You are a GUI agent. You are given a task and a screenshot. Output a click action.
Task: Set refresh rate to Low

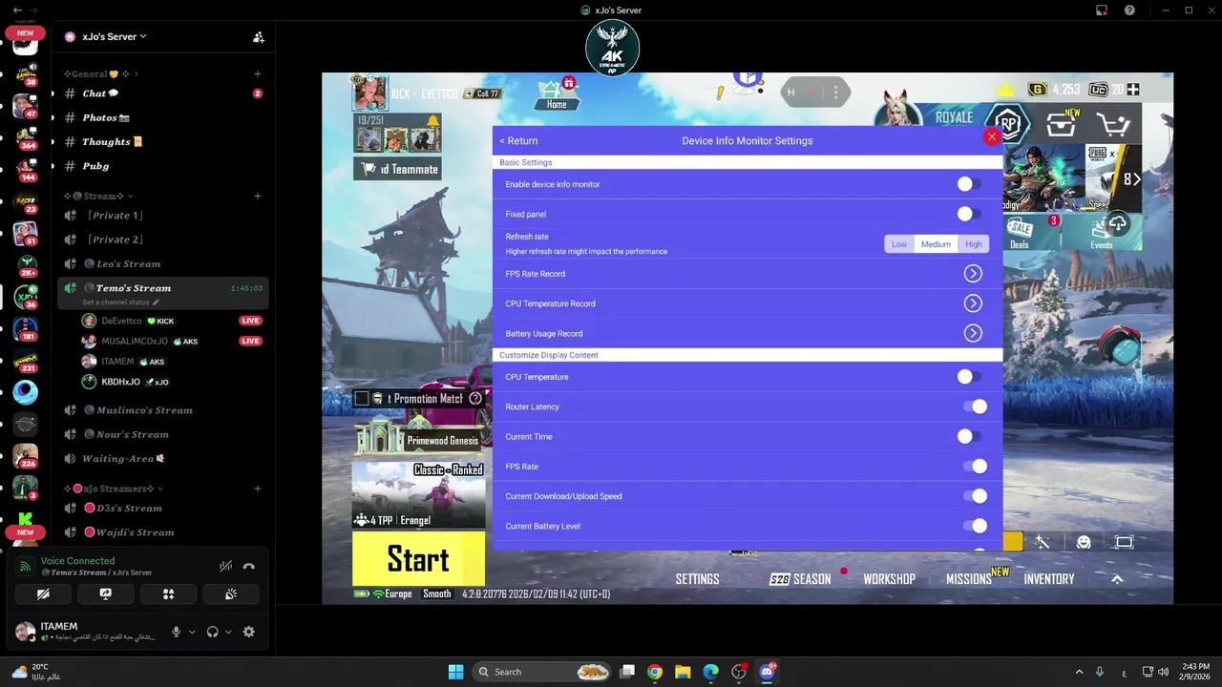pos(899,244)
